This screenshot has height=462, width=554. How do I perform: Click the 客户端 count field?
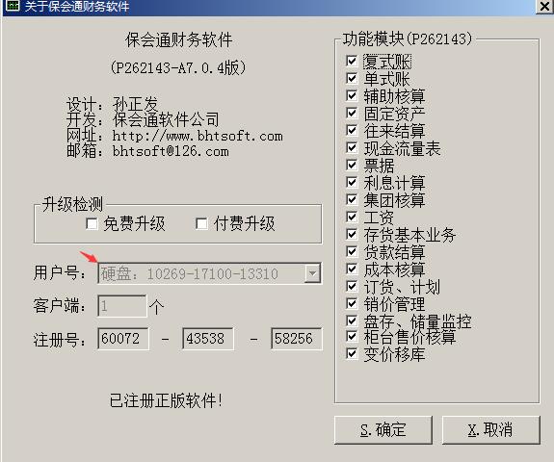click(122, 306)
